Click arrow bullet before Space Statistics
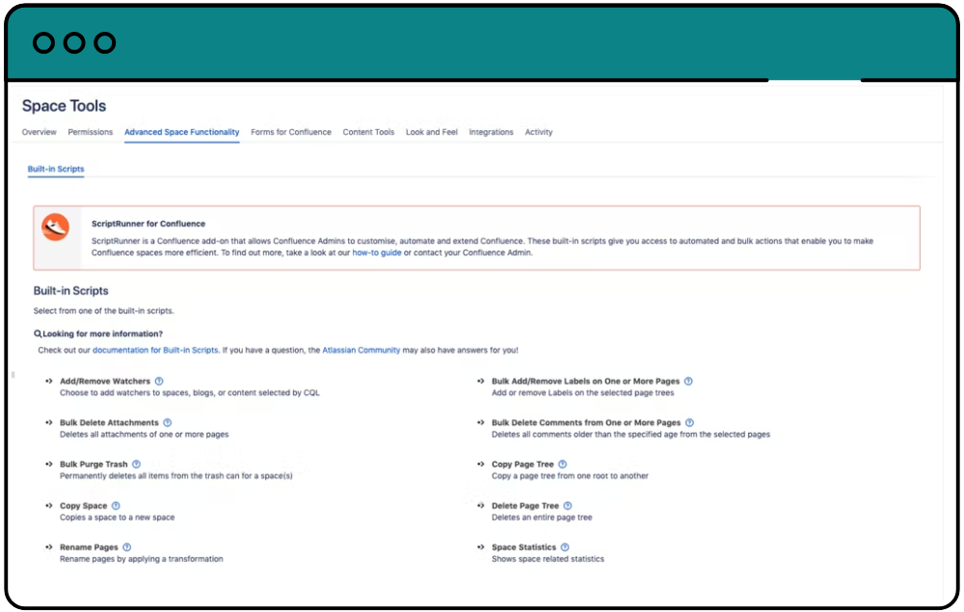Screen dimensions: 964x612 481,546
